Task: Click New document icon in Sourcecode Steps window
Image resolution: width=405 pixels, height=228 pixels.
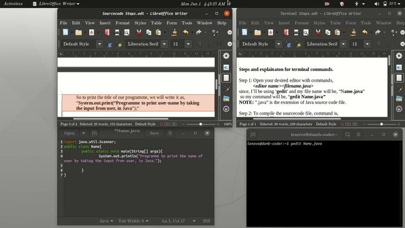Action: (x=65, y=32)
